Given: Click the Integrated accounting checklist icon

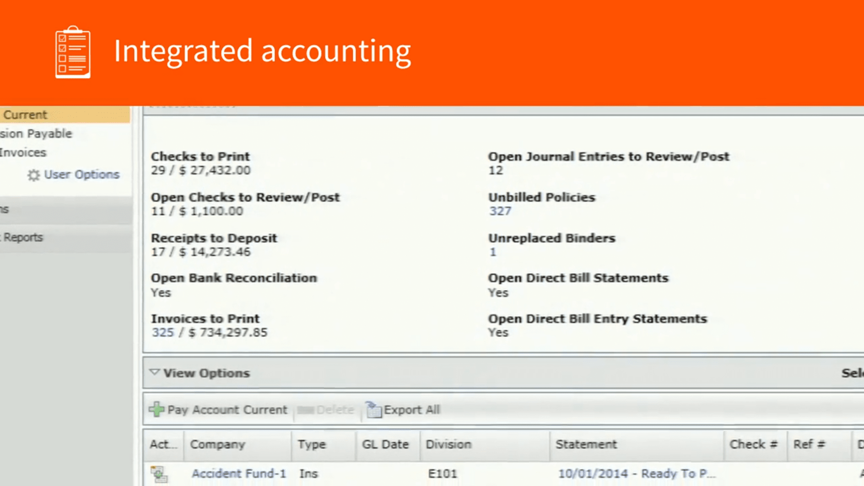Looking at the screenshot, I should click(73, 52).
